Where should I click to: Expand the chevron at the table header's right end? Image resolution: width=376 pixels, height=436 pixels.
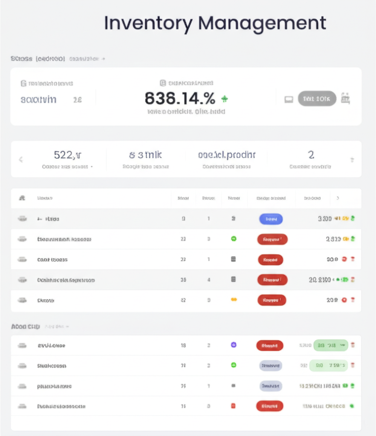coord(338,198)
